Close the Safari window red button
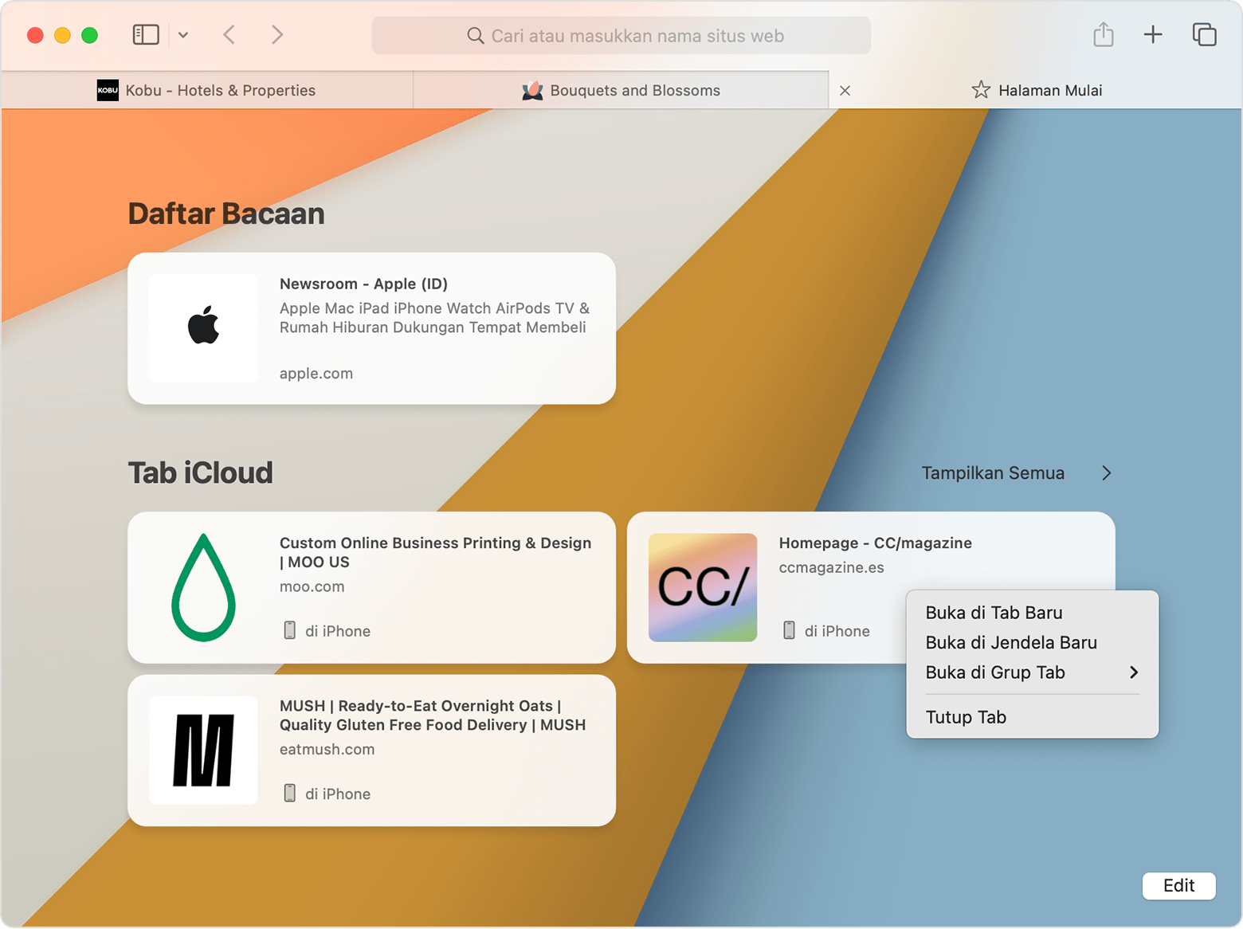 click(35, 35)
